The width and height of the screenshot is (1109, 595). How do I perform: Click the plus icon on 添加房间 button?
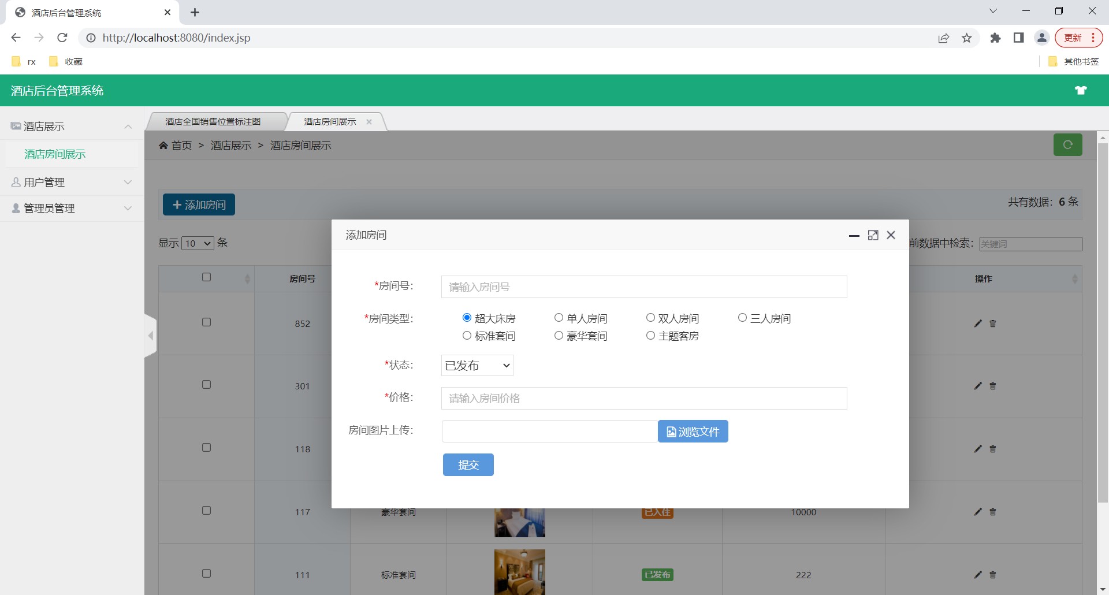[x=177, y=204]
